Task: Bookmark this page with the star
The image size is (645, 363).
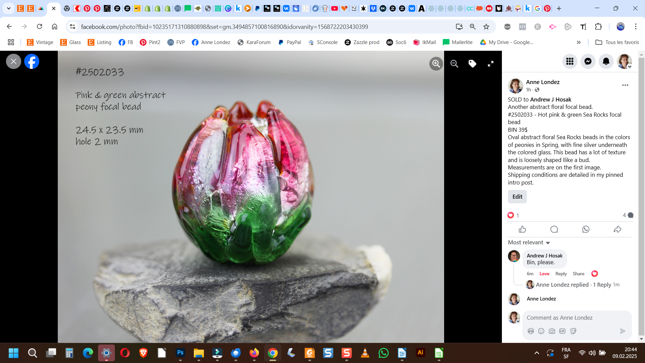Action: (x=486, y=27)
